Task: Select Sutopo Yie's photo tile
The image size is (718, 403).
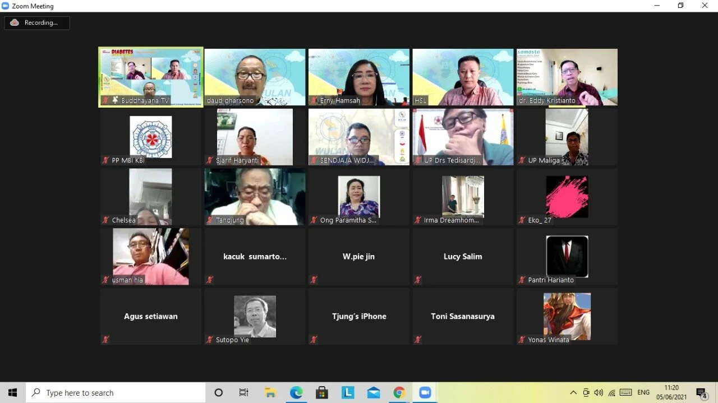Action: pos(255,316)
